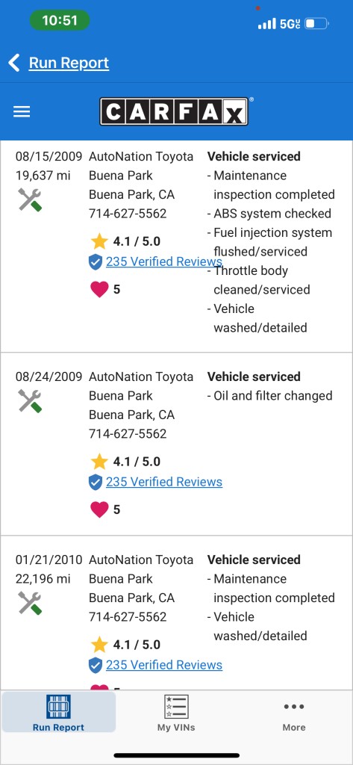
Task: Tap the heart icon in the 08/24/2009 record
Action: (x=99, y=510)
